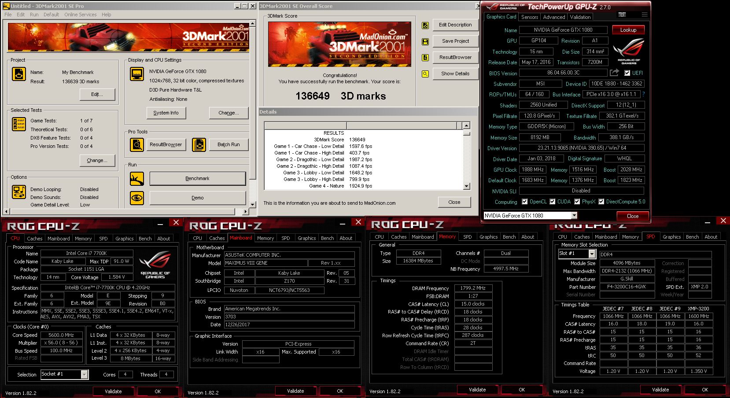730x398 pixels.
Task: Click Change button in Selected Tests
Action: coord(97,160)
